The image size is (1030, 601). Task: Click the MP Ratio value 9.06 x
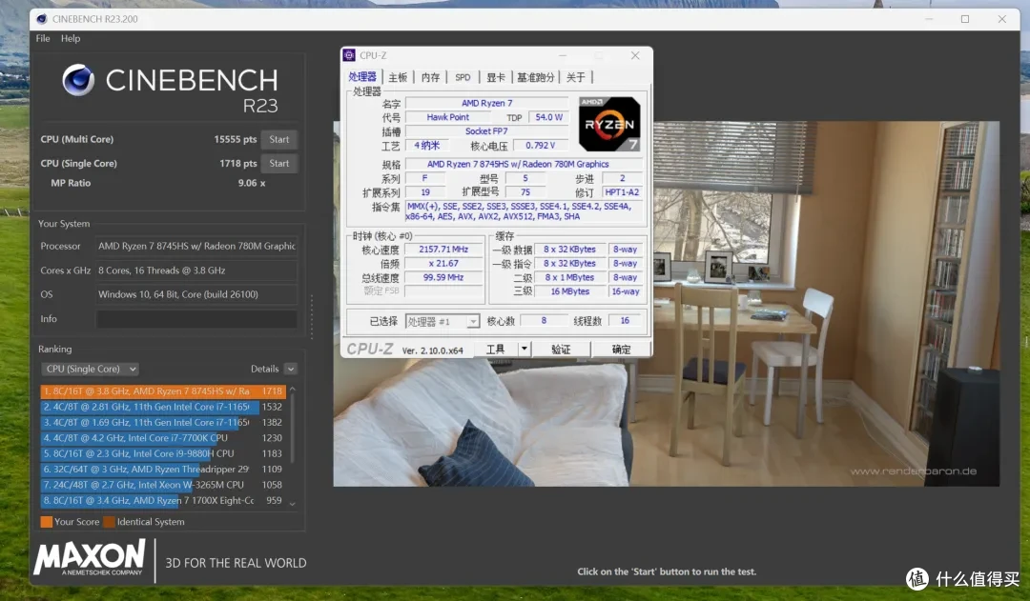(252, 183)
